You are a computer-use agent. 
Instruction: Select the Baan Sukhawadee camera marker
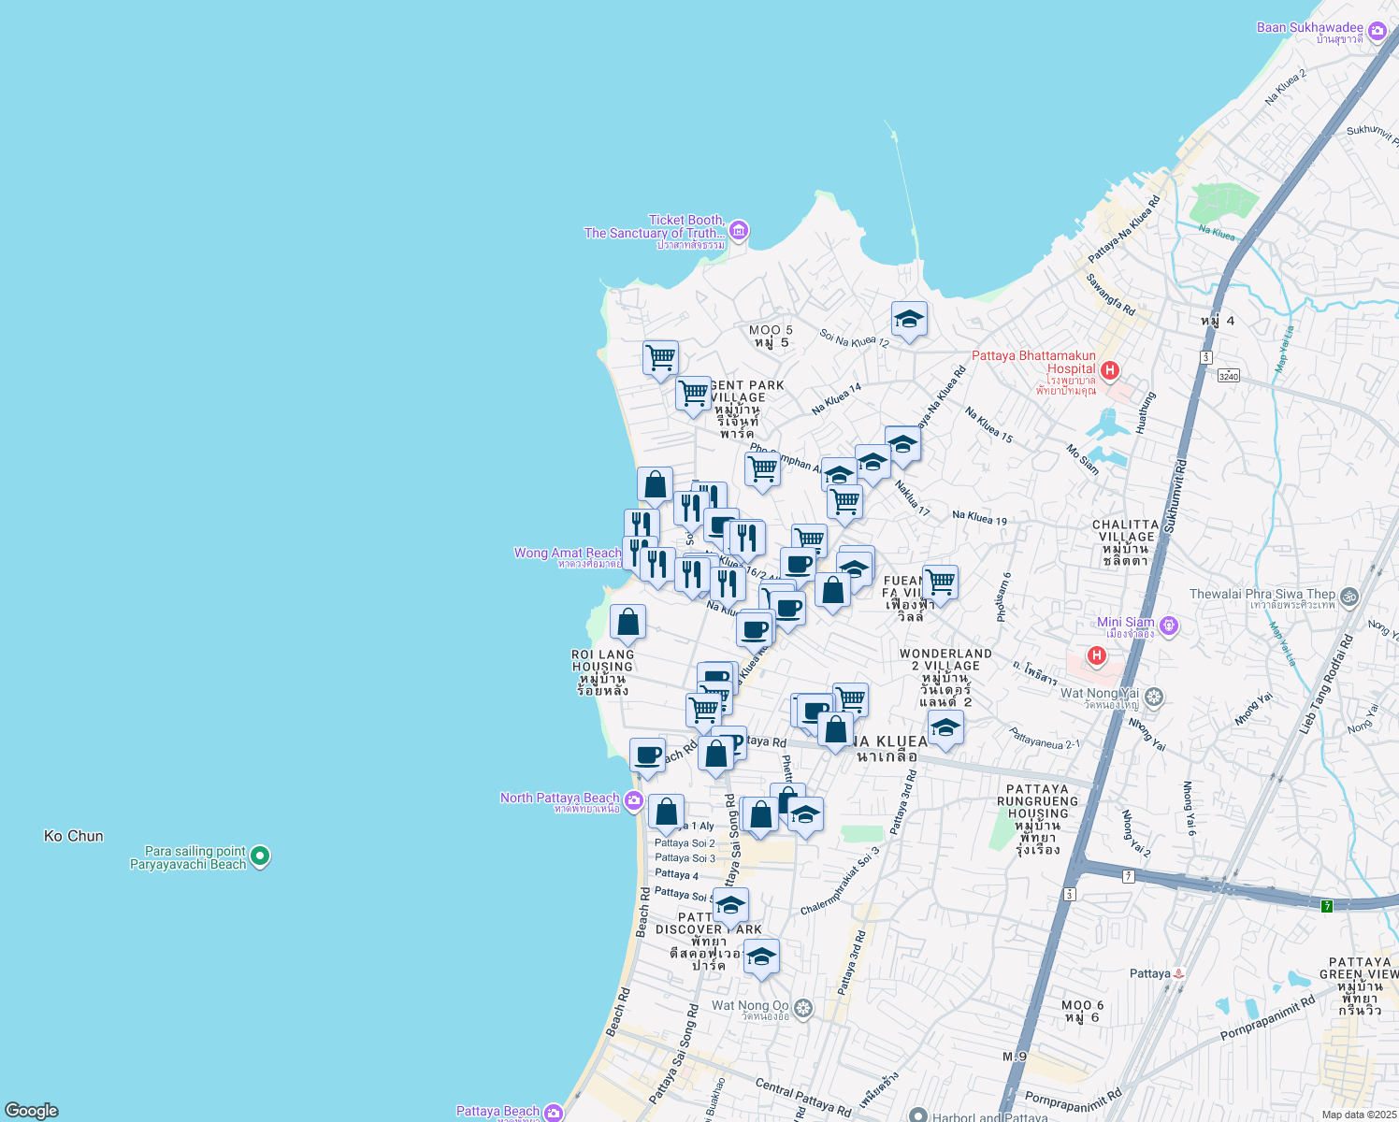1377,33
